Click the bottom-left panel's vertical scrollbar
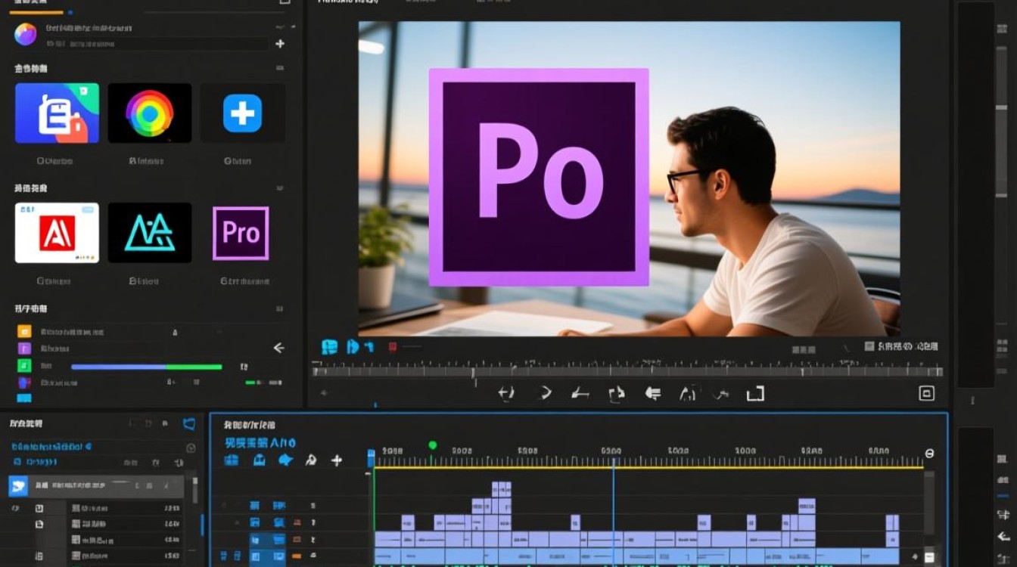This screenshot has width=1017, height=567. pos(194,490)
